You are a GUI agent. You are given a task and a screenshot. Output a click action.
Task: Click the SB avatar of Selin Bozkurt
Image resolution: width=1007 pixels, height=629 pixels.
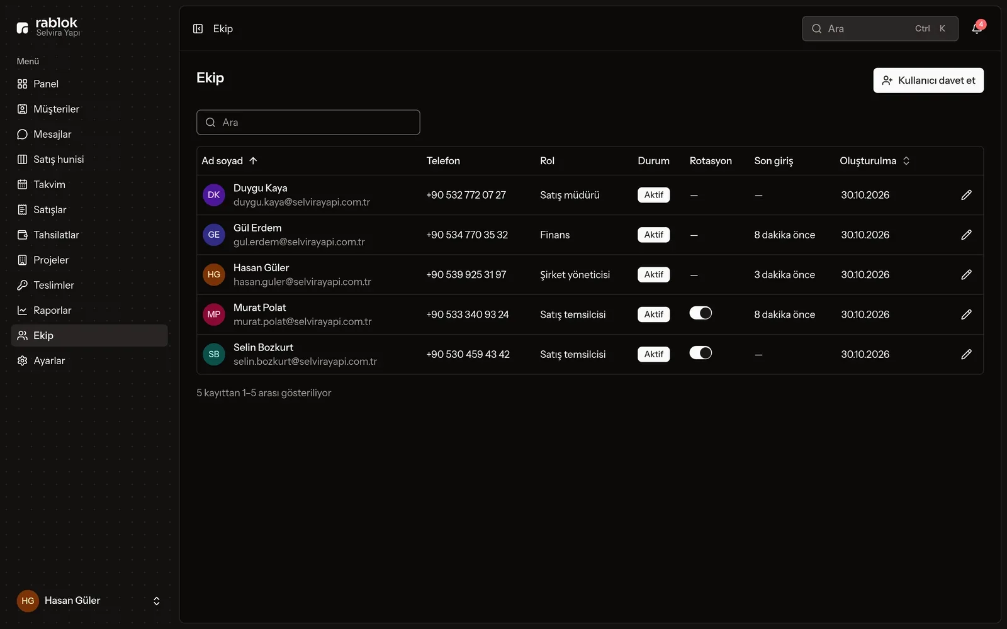click(x=214, y=354)
